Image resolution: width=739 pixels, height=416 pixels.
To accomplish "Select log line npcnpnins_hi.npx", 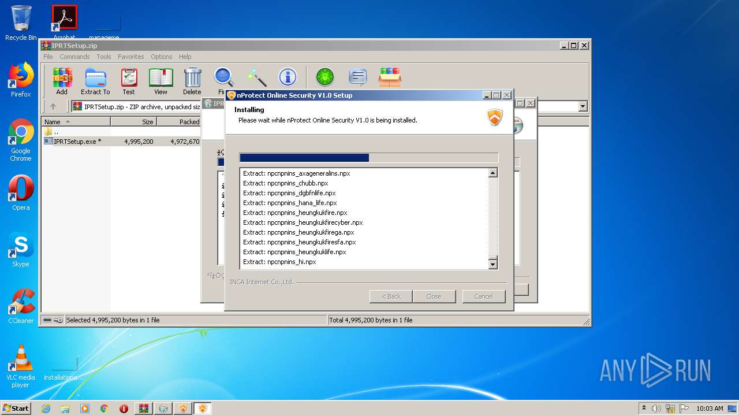I will 279,262.
